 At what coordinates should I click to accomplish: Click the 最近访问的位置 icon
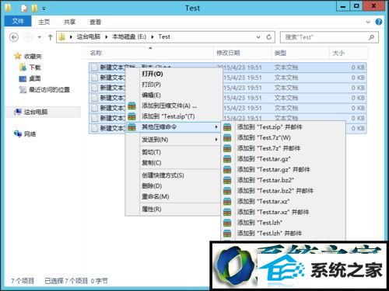pos(23,89)
